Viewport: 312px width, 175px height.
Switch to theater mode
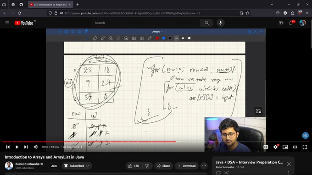295,147
